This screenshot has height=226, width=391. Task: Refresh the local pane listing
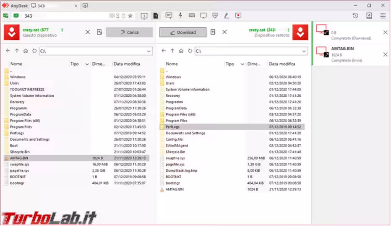pyautogui.click(x=34, y=51)
